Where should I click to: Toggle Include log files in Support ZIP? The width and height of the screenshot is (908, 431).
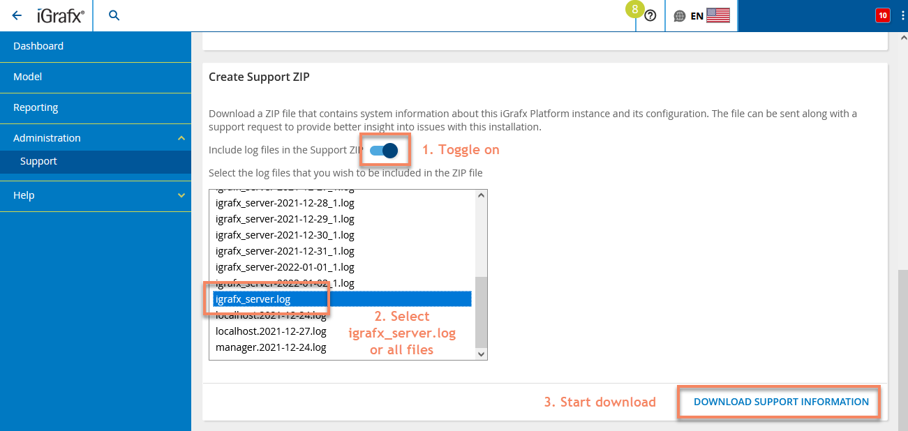(x=384, y=150)
